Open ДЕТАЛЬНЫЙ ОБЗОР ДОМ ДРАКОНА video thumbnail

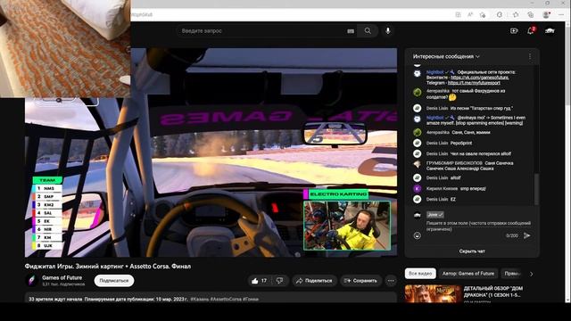coord(433,293)
